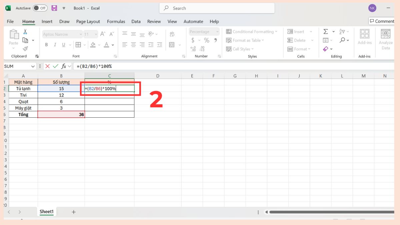
Task: Apply italic formatting
Action: [x=55, y=44]
